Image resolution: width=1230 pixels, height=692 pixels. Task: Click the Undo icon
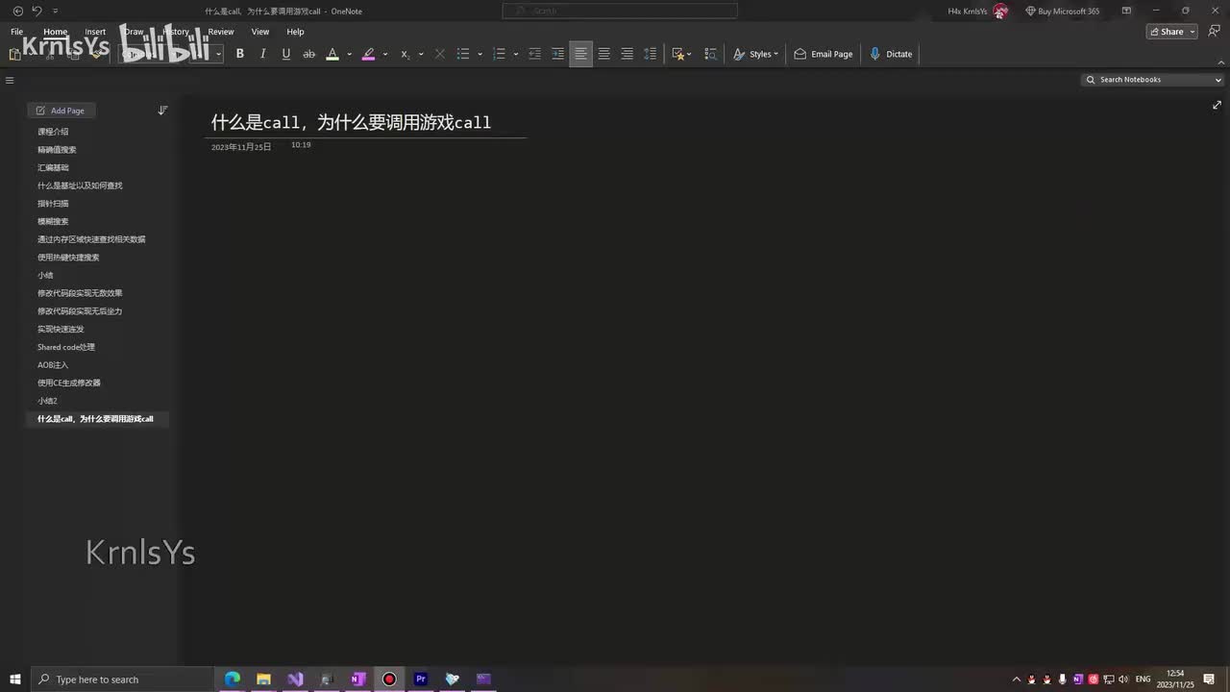tap(37, 11)
